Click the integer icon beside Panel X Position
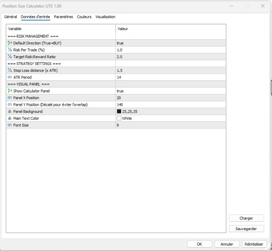The height and width of the screenshot is (251, 272). [x=10, y=97]
